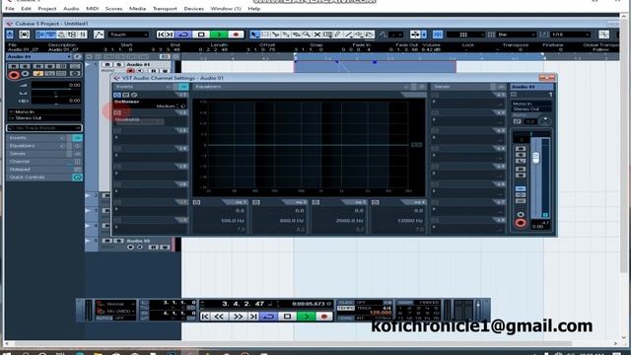Image resolution: width=631 pixels, height=355 pixels.
Task: Open the Devices menu
Action: tap(193, 9)
